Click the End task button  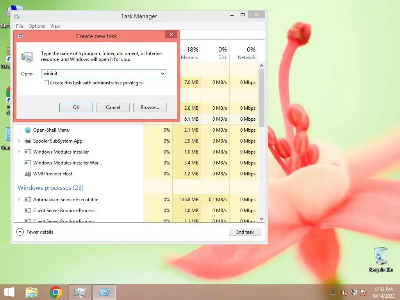pyautogui.click(x=245, y=232)
